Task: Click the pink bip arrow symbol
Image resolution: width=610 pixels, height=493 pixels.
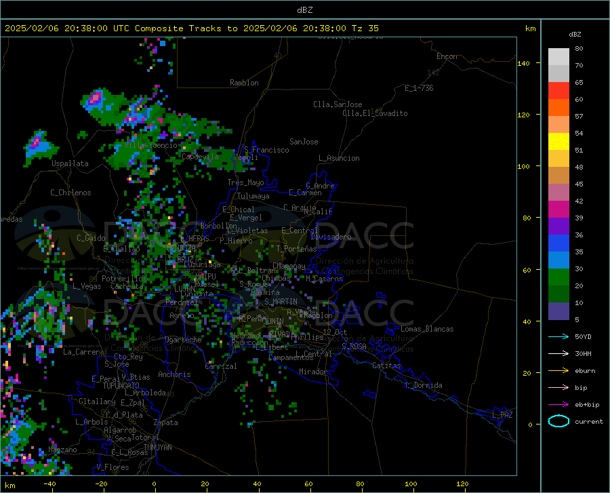Action: pyautogui.click(x=558, y=388)
